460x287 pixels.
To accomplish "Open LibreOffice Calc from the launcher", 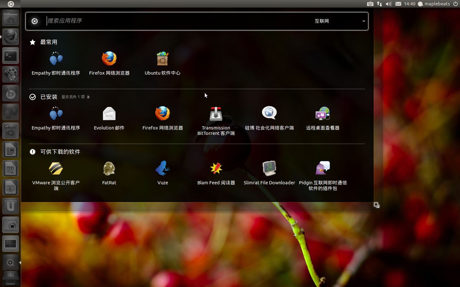I will click(x=10, y=169).
